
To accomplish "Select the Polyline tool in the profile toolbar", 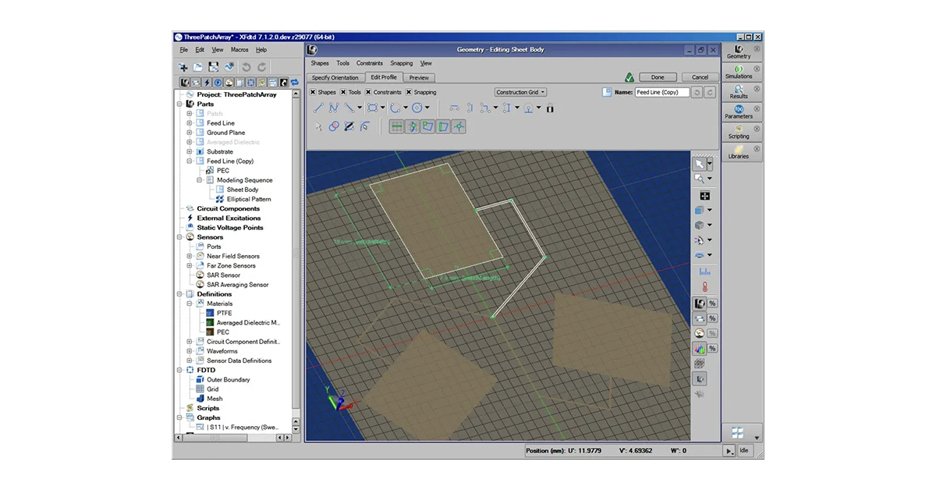I will [335, 107].
